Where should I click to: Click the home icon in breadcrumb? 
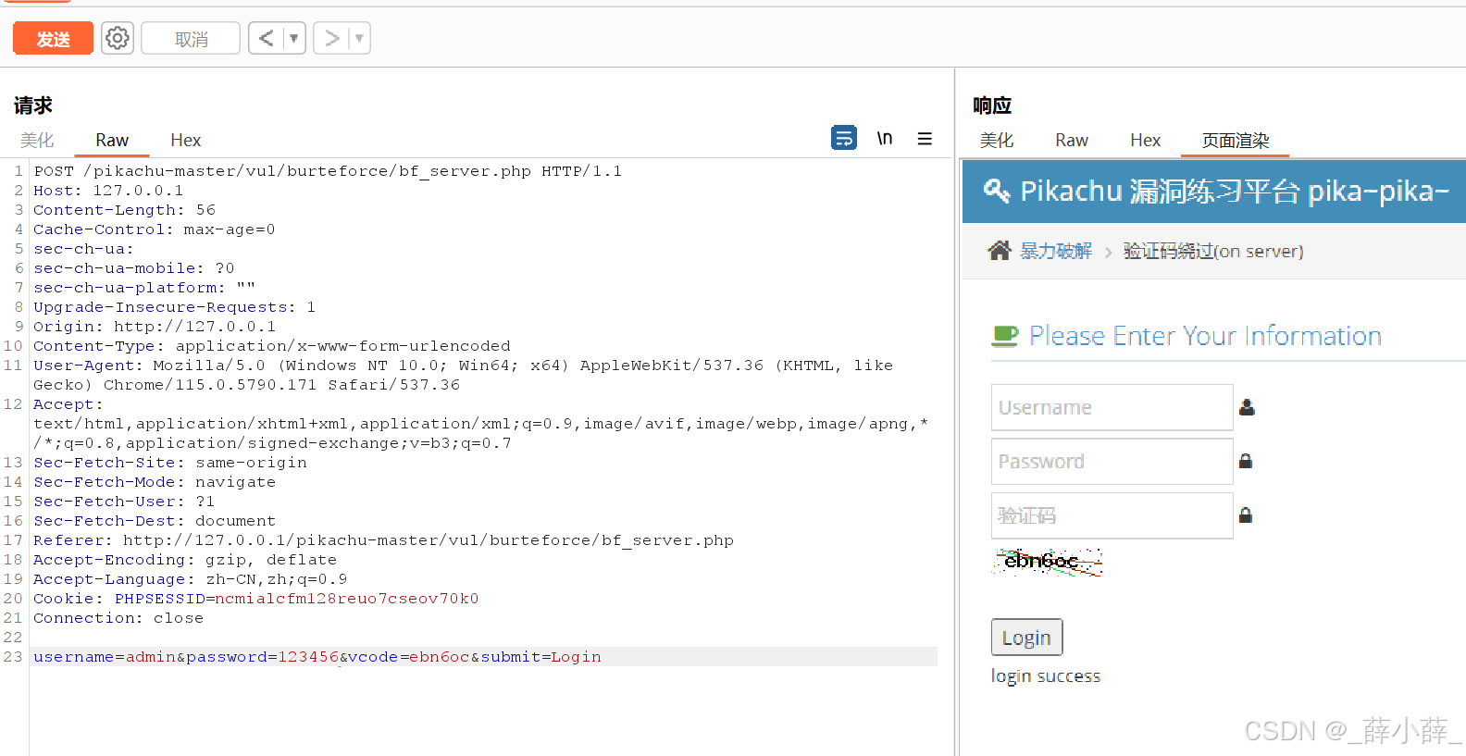point(1000,250)
